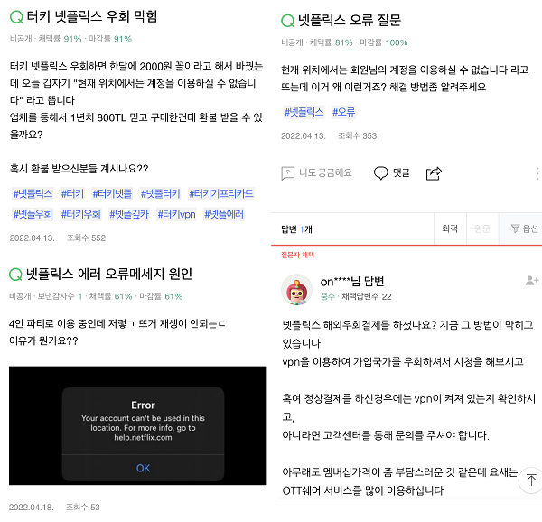Click the 질문자 채택 label
Viewport: 542px width, 522px height.
tap(297, 255)
